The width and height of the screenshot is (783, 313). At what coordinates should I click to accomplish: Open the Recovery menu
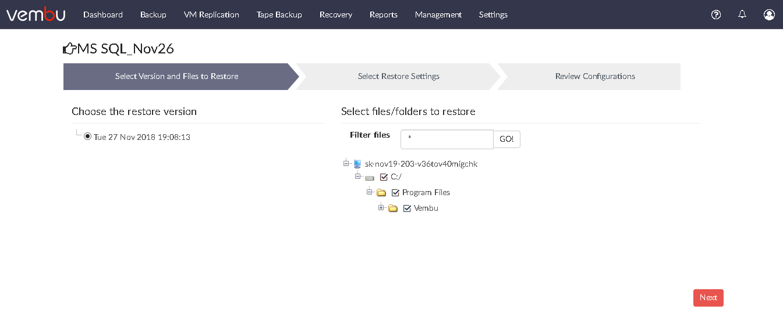[x=336, y=15]
